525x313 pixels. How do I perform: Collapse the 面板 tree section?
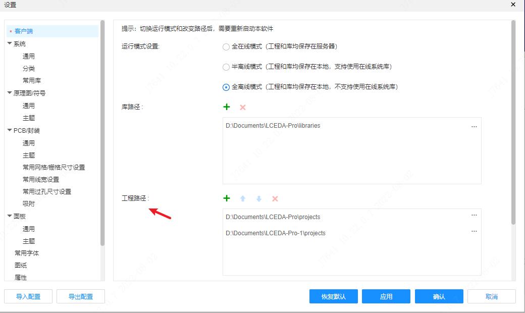tap(10, 216)
